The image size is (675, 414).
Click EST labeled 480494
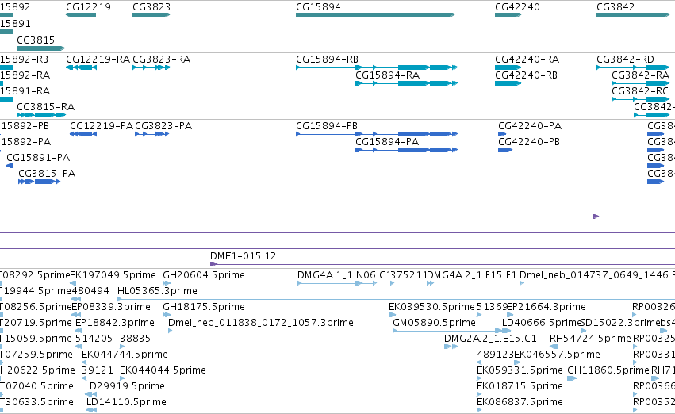point(90,290)
